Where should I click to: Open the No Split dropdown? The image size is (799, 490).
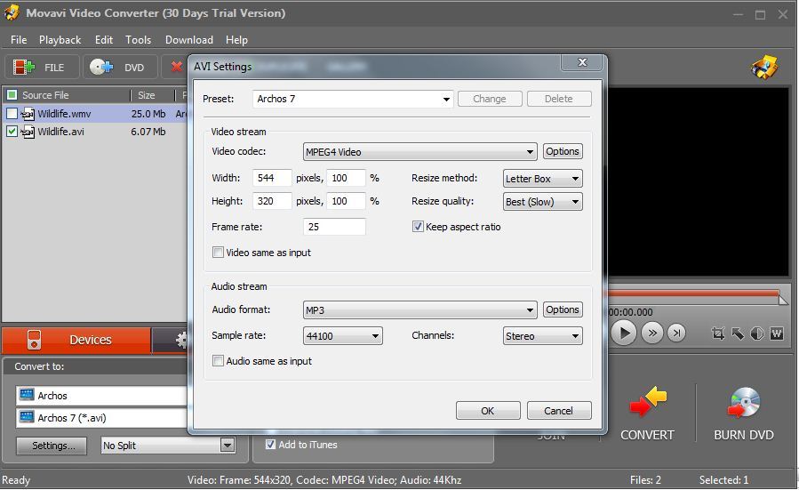pos(168,446)
